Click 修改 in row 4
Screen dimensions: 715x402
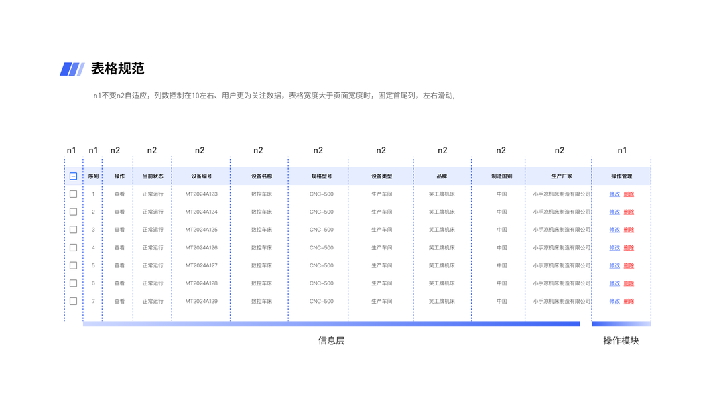(614, 247)
